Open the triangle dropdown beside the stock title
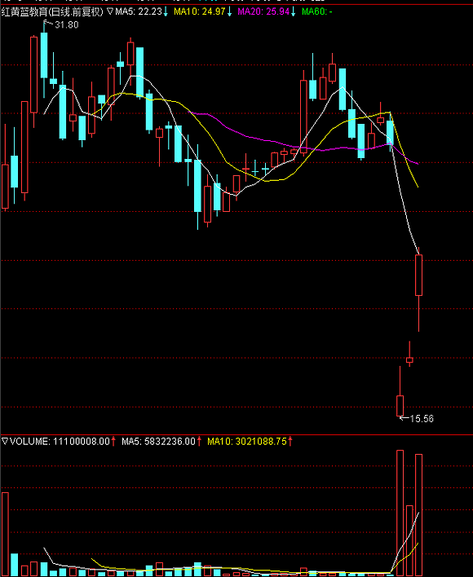473x577 pixels. coord(110,11)
